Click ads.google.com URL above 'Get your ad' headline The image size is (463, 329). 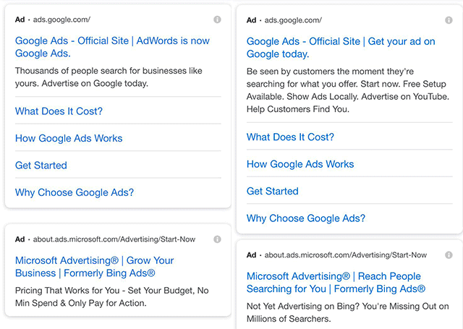point(293,20)
